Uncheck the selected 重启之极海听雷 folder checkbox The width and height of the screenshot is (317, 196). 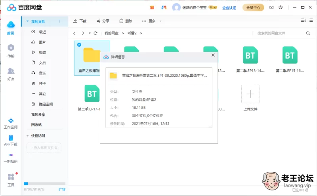[x=79, y=45]
